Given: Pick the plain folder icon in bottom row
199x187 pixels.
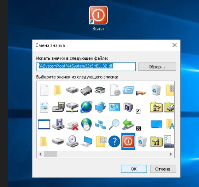Looking at the screenshot, I should click(x=43, y=142).
